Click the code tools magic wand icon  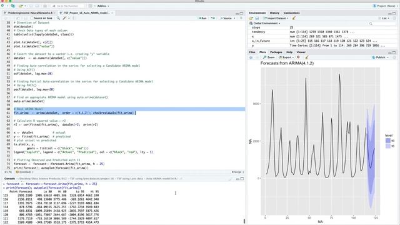64,18
